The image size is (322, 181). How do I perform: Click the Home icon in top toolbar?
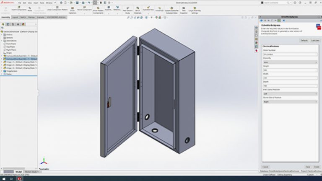point(61,3)
